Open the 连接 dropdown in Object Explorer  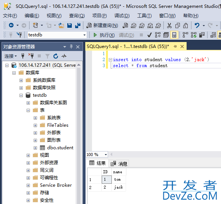(x=10, y=56)
